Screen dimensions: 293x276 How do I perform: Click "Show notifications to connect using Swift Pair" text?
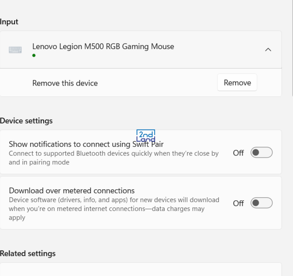click(86, 144)
